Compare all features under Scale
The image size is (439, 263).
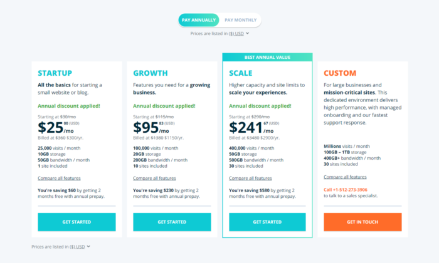[250, 178]
